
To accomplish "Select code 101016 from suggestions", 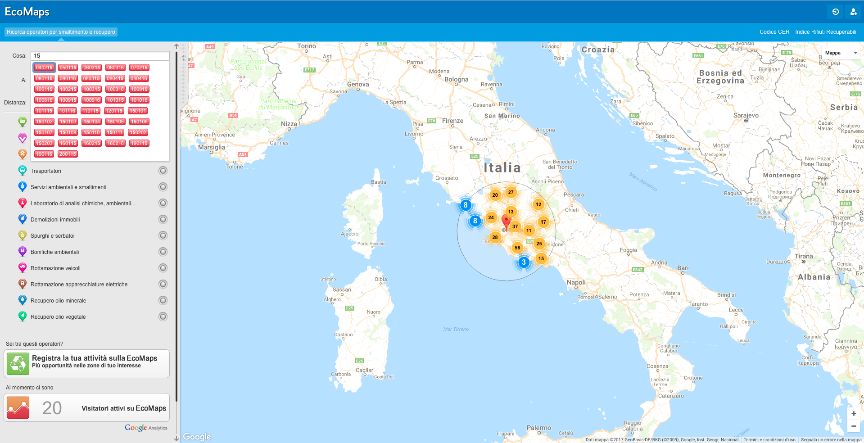I will point(139,100).
